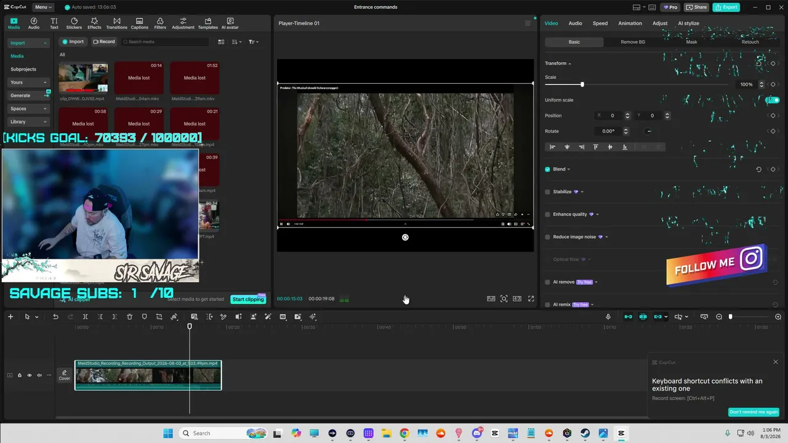Open the player fullscreen view
788x443 pixels.
(531, 299)
